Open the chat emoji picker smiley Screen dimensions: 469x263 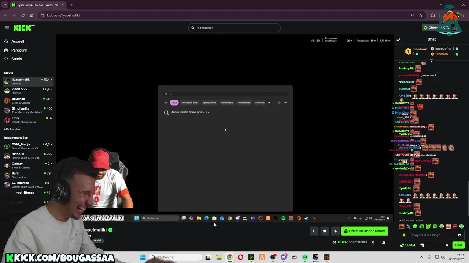click(459, 235)
